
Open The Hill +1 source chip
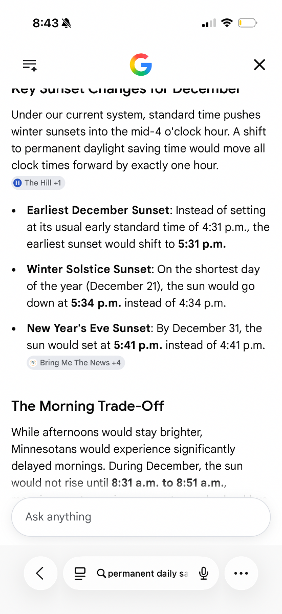point(38,183)
